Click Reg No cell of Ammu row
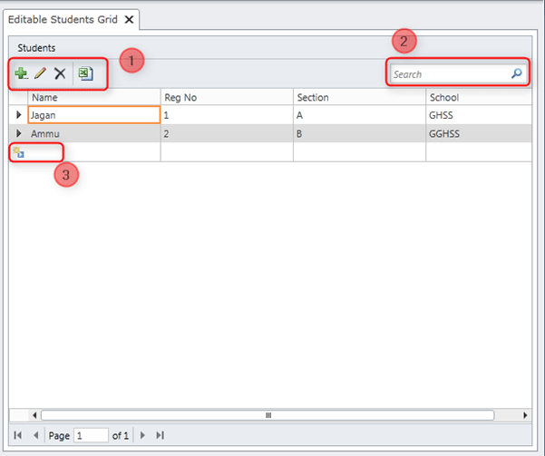The image size is (545, 456). [x=227, y=133]
